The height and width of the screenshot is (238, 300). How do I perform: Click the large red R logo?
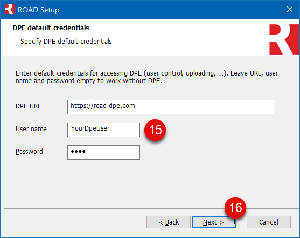pos(284,39)
